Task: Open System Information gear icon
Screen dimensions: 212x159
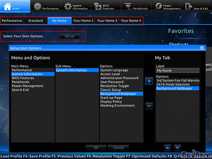Action: 68,6
